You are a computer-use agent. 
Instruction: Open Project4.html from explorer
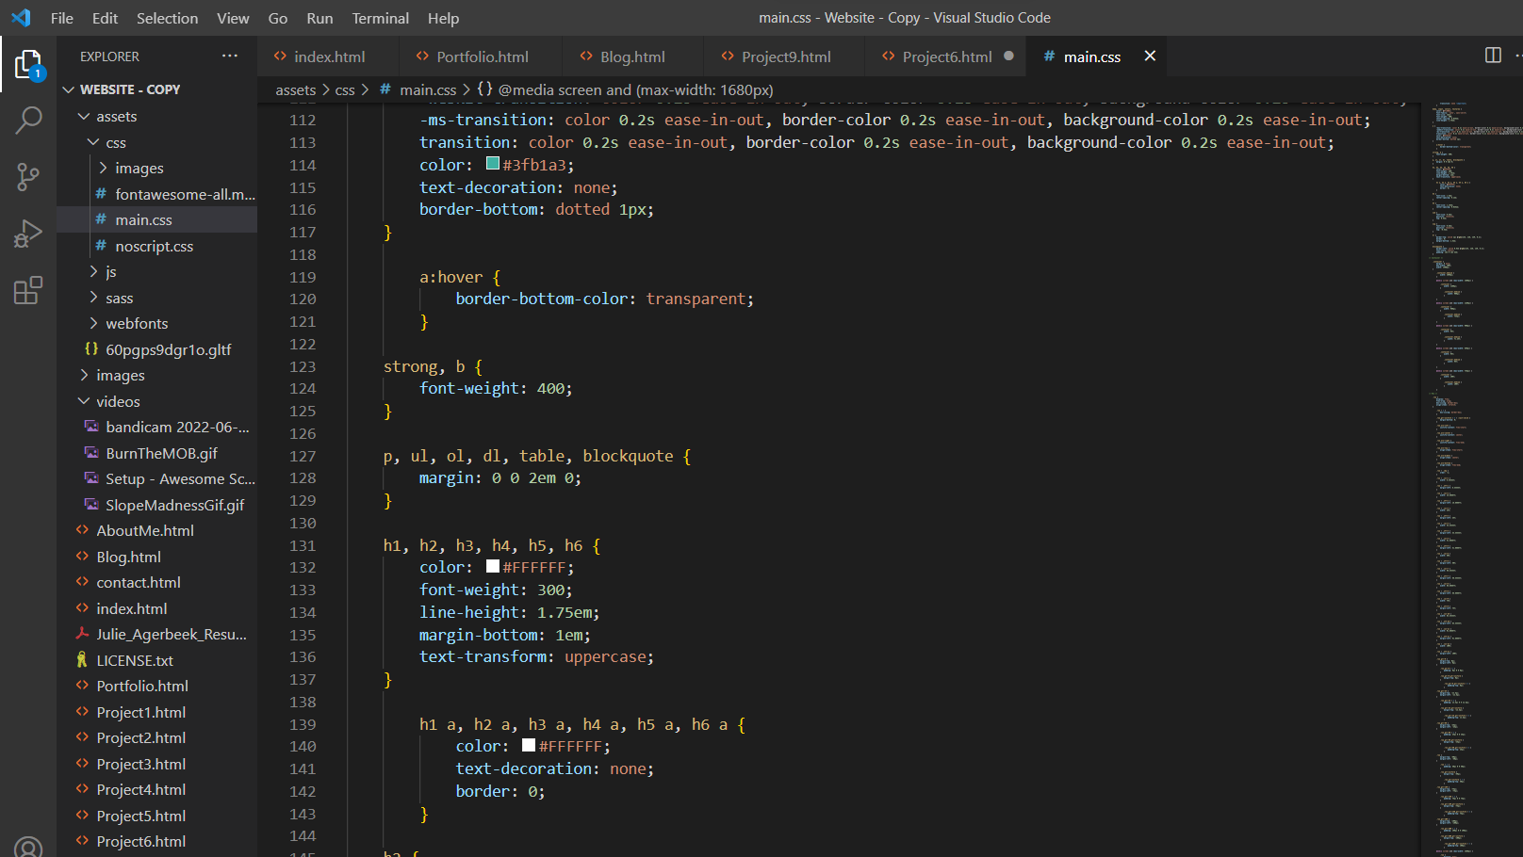pyautogui.click(x=156, y=789)
